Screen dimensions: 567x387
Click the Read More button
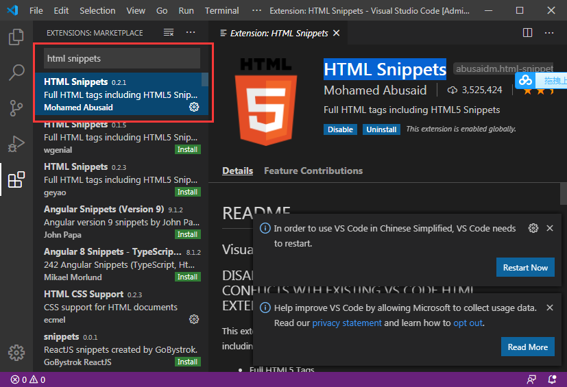(528, 347)
